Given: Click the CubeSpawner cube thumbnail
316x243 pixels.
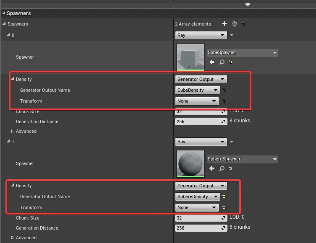Looking at the screenshot, I should click(191, 57).
